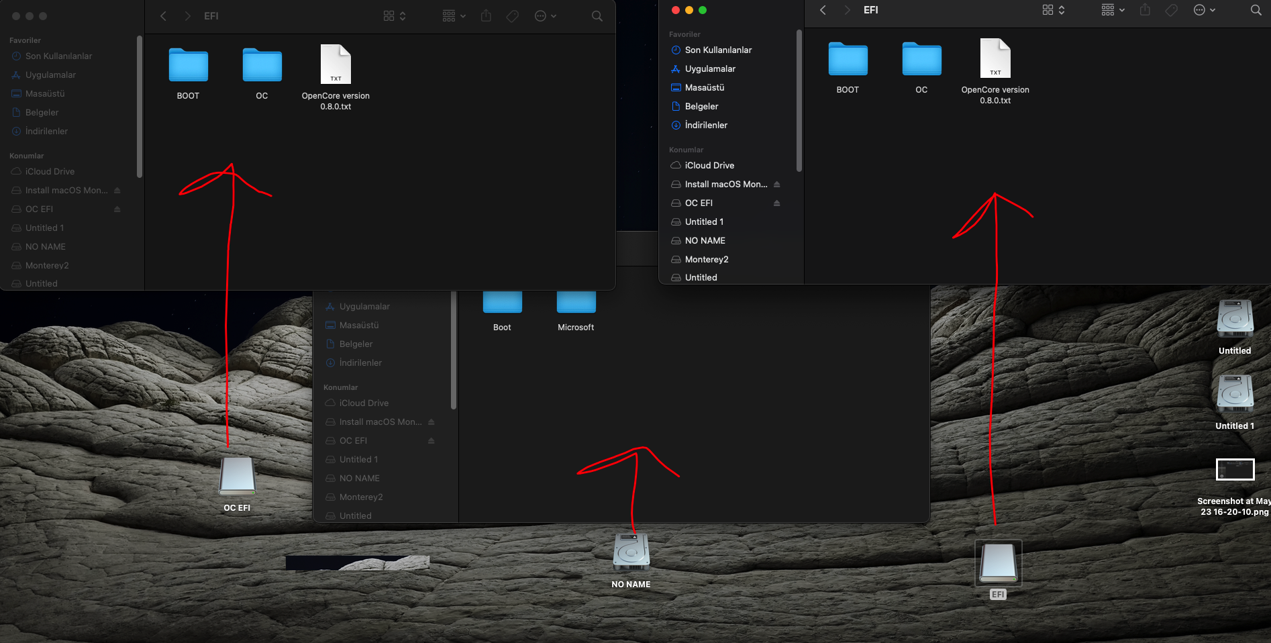Select the Untitled drive on the desktop

point(1235,328)
